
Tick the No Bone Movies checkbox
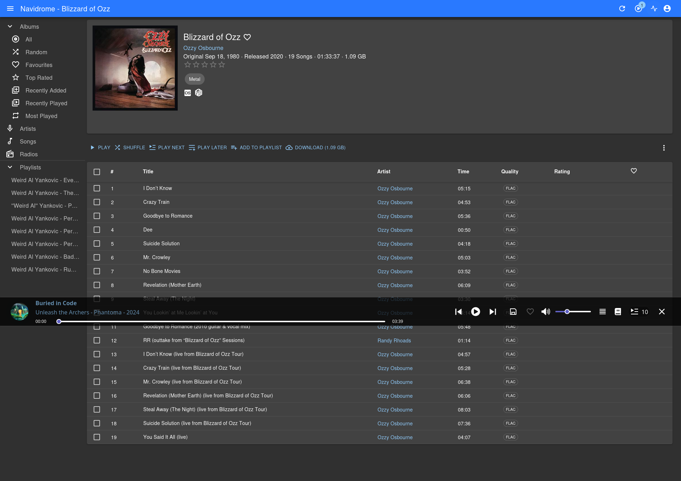[x=97, y=271]
